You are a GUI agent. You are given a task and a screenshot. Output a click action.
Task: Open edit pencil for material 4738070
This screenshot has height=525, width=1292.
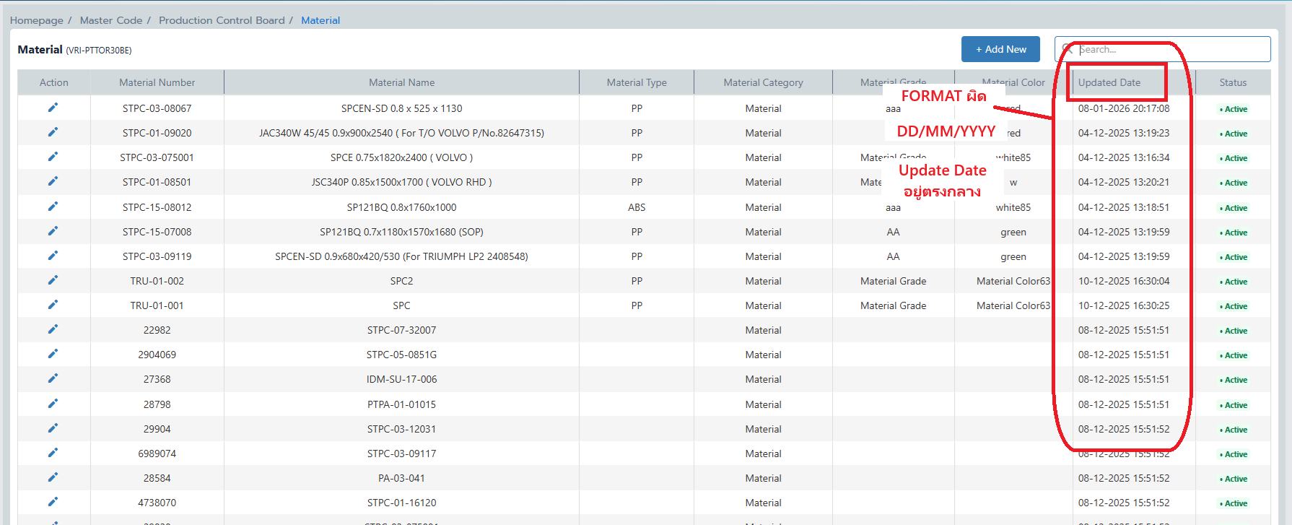53,502
